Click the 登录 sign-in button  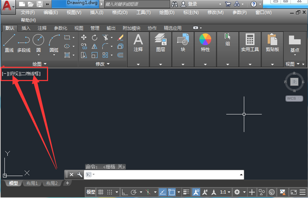click(189, 4)
